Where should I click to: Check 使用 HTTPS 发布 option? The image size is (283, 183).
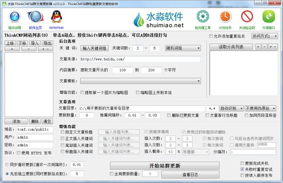[18, 153]
